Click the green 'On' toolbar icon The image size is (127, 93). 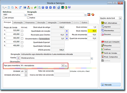click(x=62, y=7)
